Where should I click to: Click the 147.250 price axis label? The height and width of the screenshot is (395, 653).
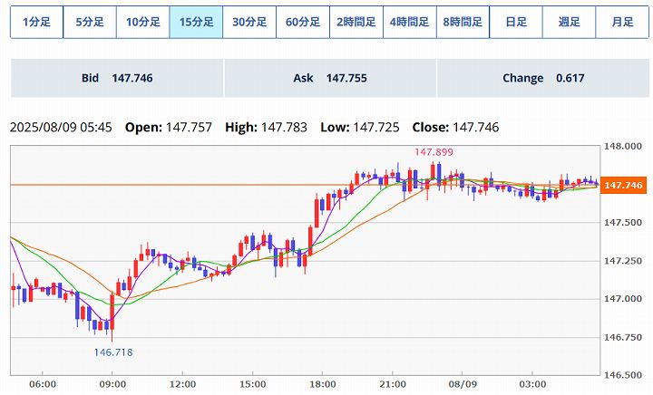click(x=623, y=261)
